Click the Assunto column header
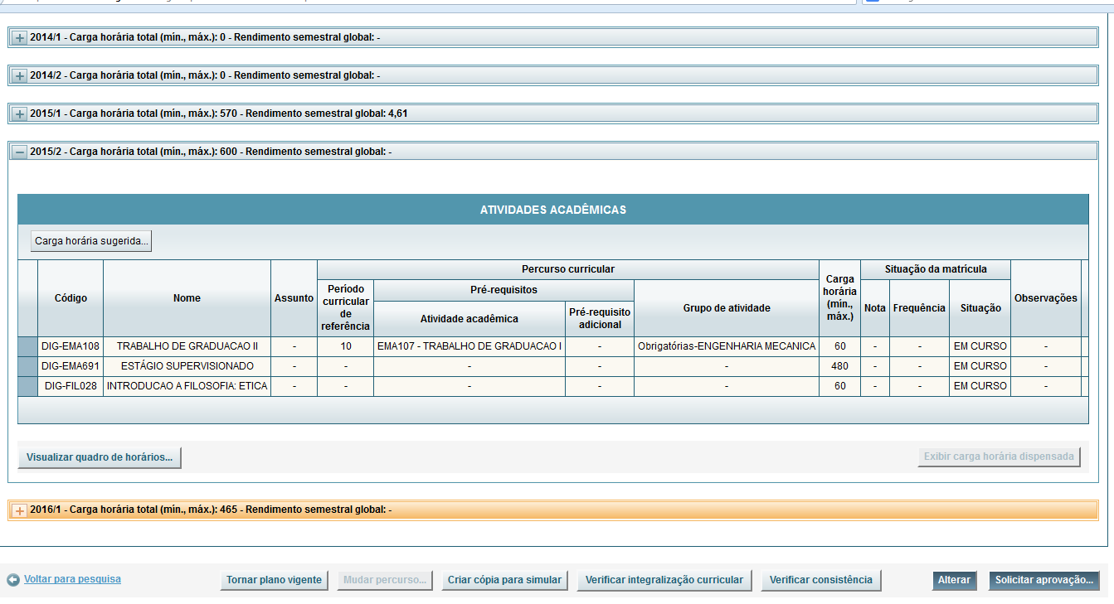 coord(294,298)
